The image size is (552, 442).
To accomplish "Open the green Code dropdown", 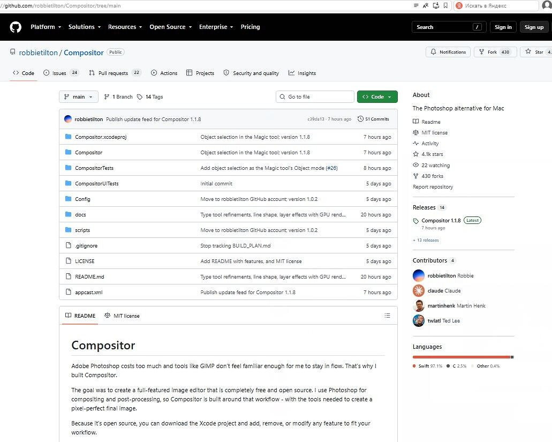I will [x=377, y=97].
